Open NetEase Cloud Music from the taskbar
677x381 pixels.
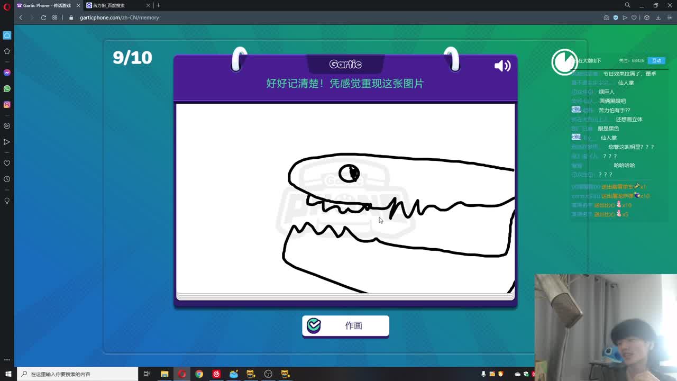click(x=217, y=374)
